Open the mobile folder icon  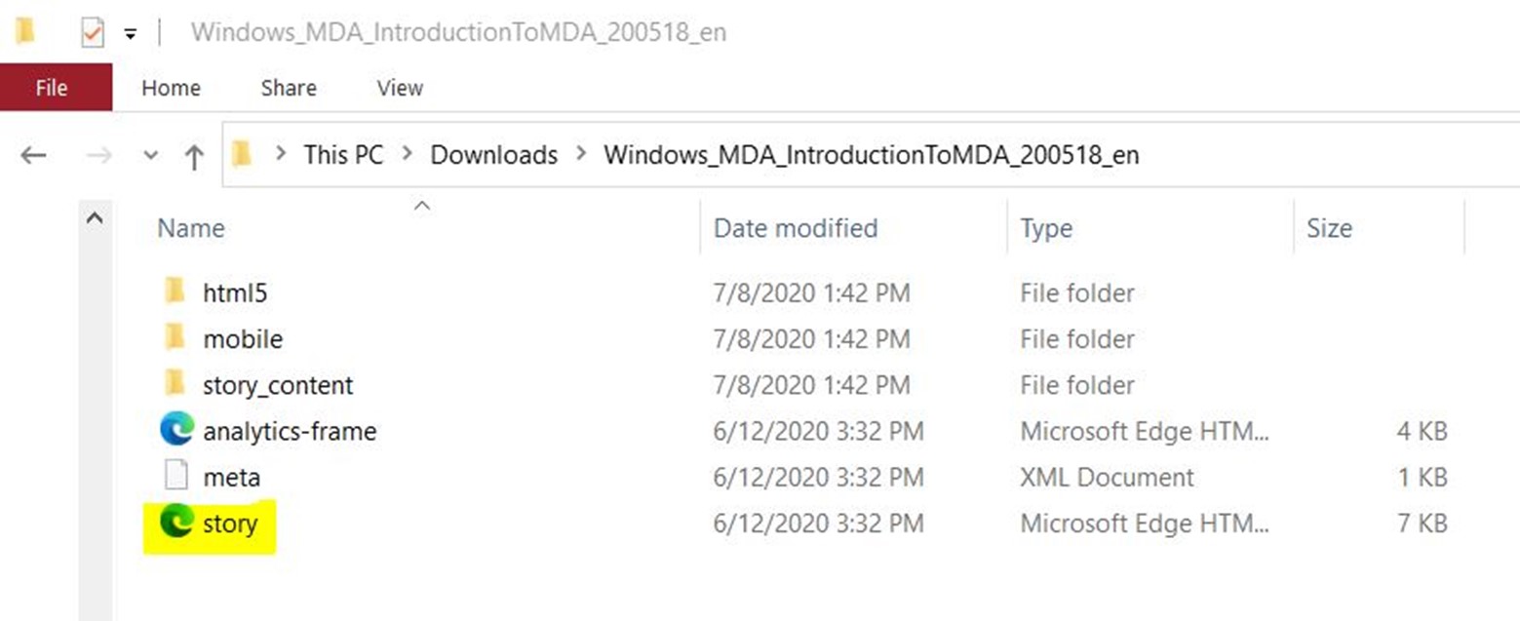(175, 338)
